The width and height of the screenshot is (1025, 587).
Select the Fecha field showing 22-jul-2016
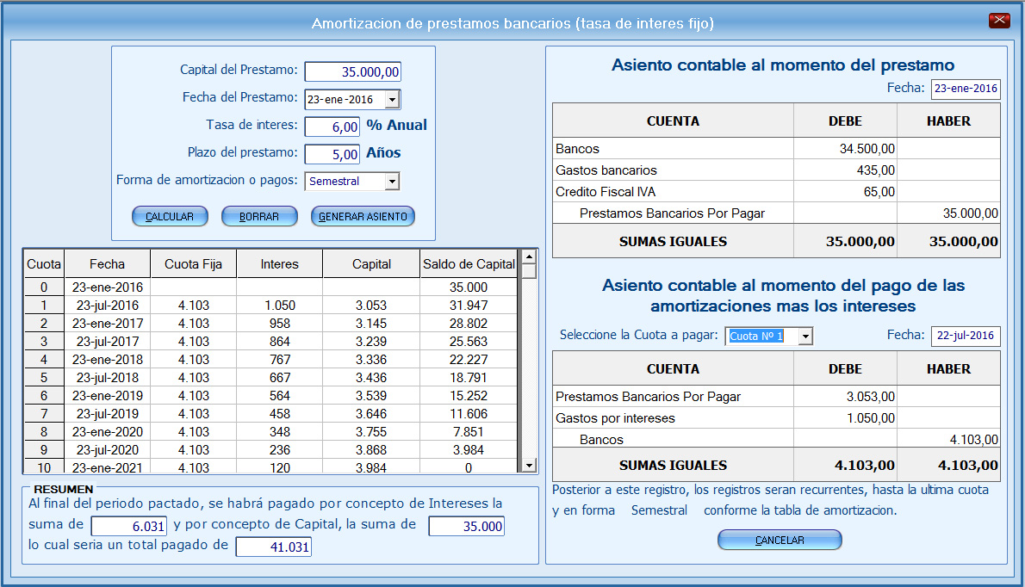point(966,336)
